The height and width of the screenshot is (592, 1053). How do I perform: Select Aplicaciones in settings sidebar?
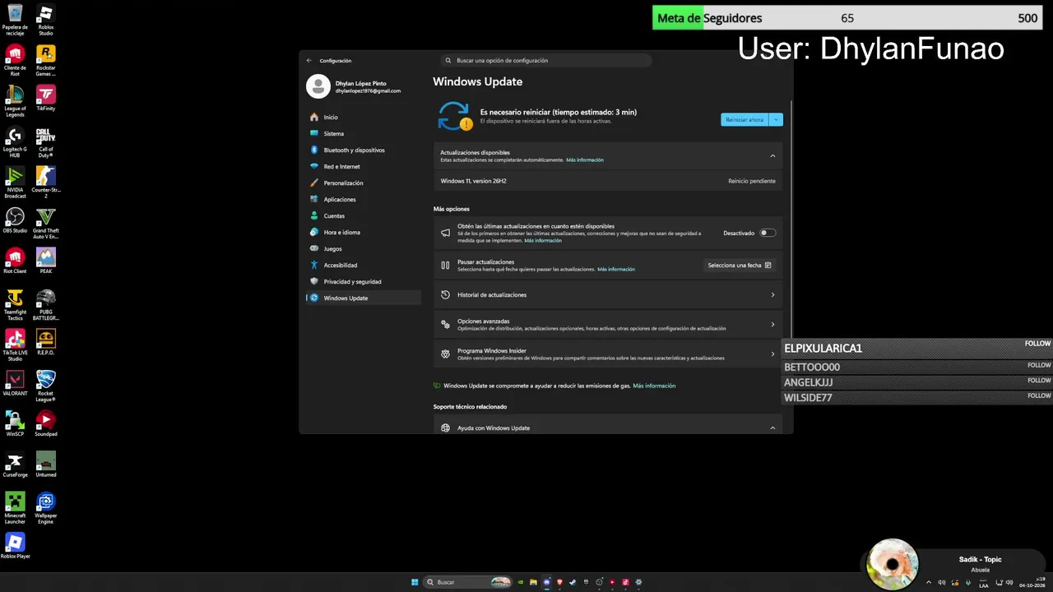point(363,199)
